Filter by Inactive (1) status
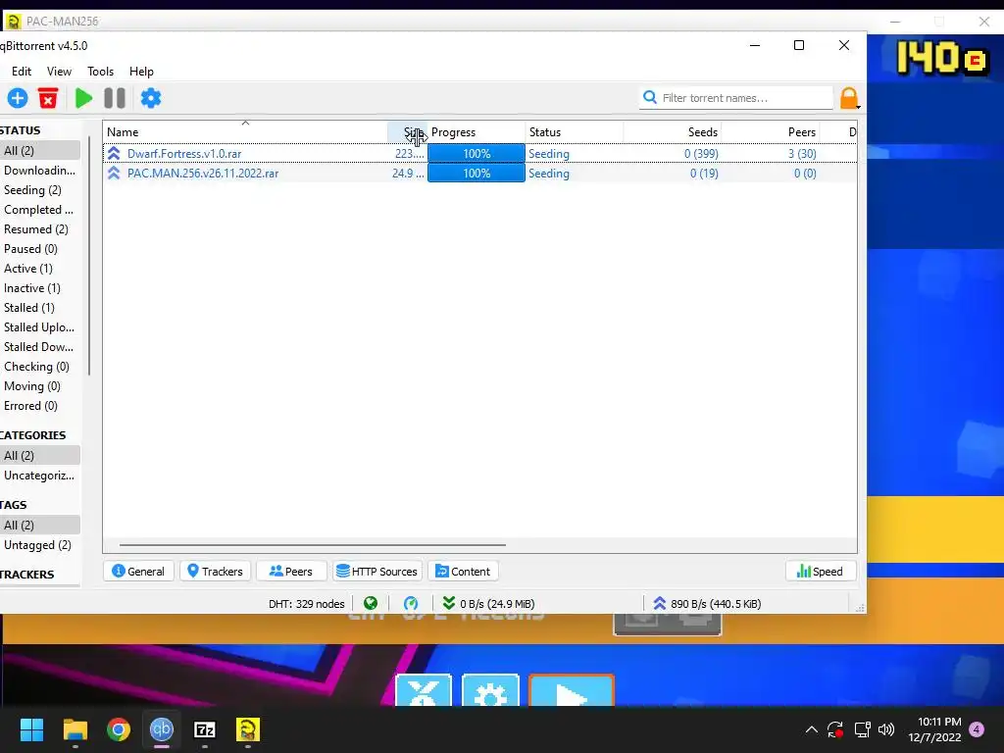This screenshot has height=753, width=1004. click(x=39, y=288)
